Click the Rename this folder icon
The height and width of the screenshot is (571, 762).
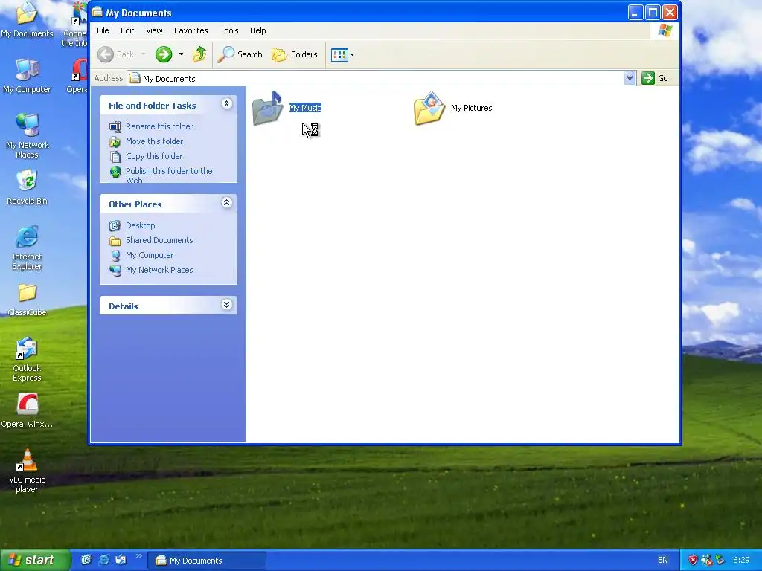(x=115, y=126)
